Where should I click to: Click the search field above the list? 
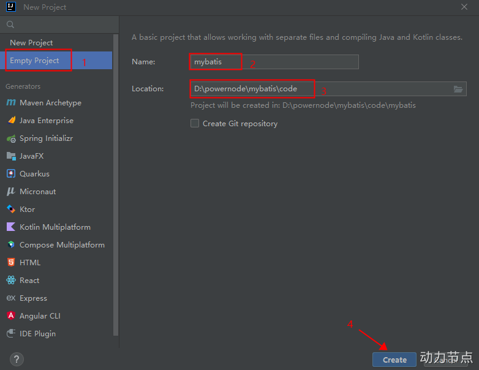(x=61, y=25)
